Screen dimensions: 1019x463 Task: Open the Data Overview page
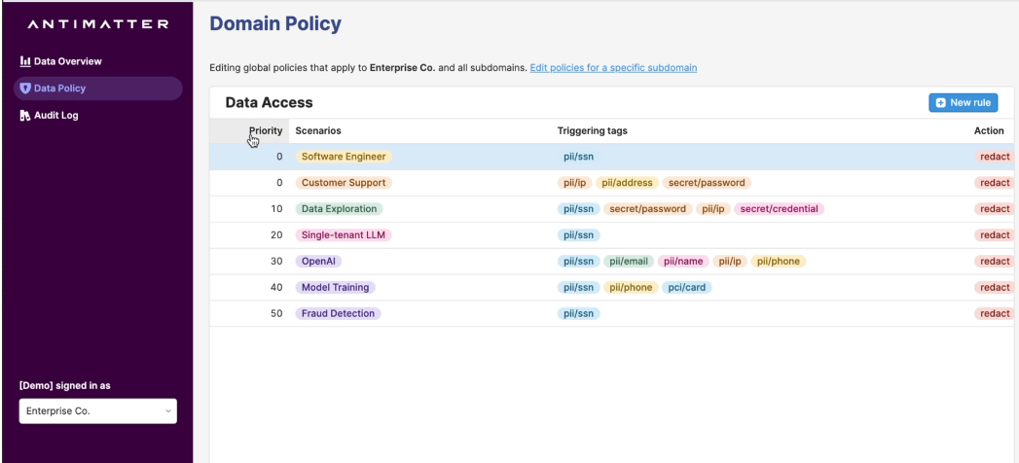click(68, 62)
